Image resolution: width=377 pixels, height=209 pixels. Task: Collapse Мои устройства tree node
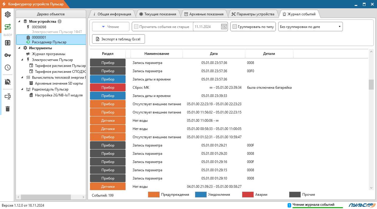tap(19, 22)
